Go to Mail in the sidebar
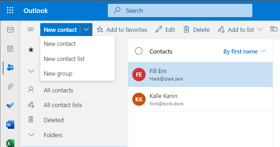280x147 pixels. click(10, 30)
